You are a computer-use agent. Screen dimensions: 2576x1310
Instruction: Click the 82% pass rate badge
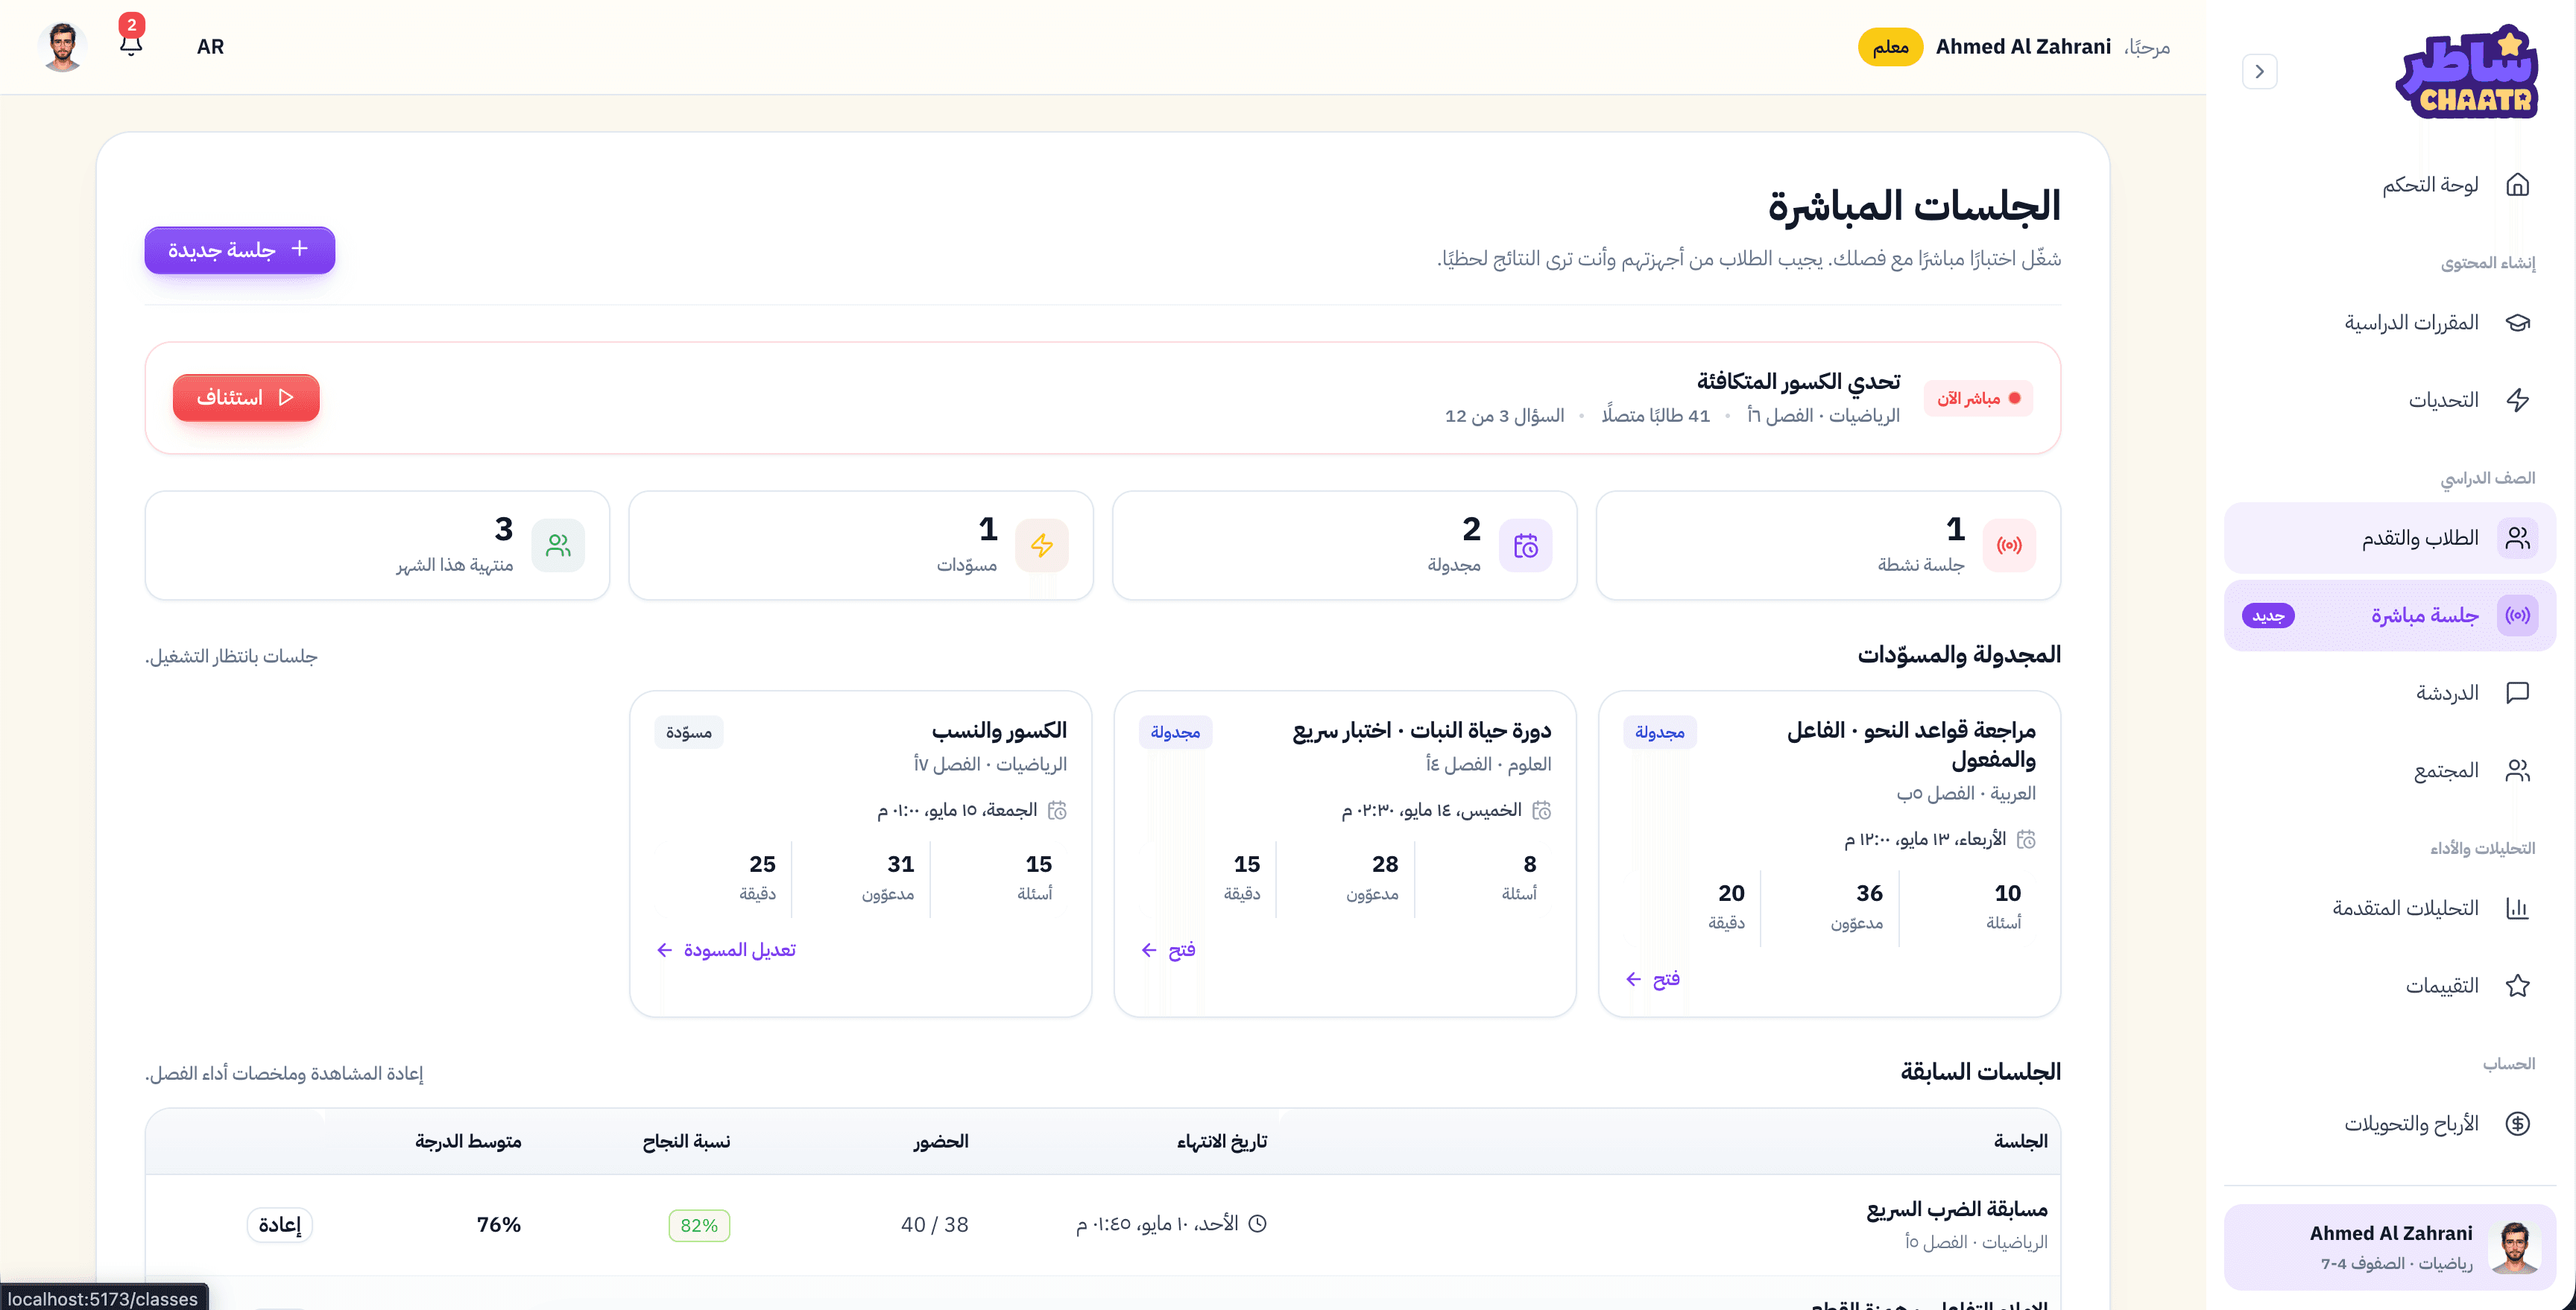pos(699,1225)
